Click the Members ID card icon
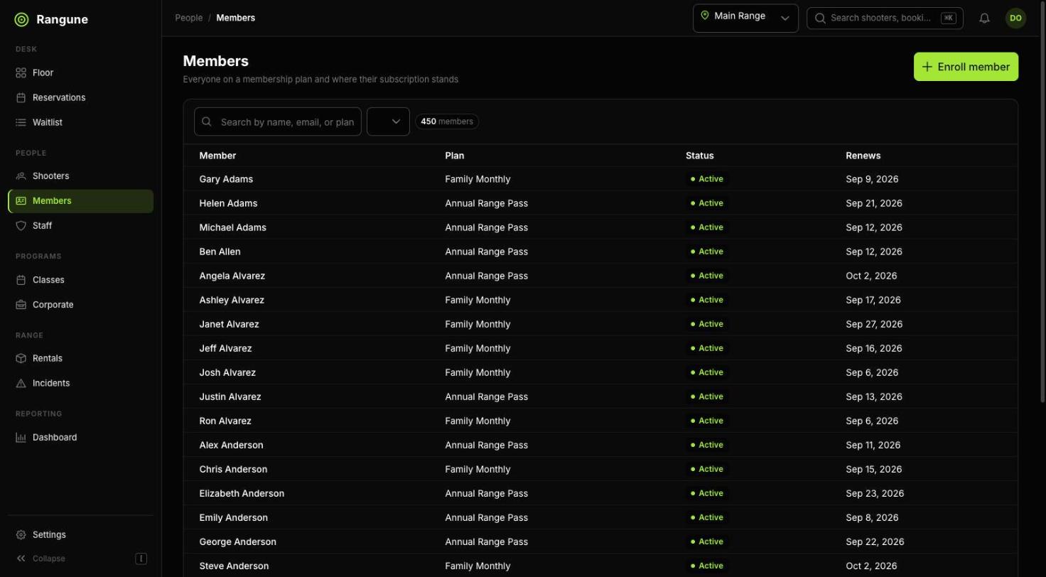Viewport: 1046px width, 577px height. [21, 201]
